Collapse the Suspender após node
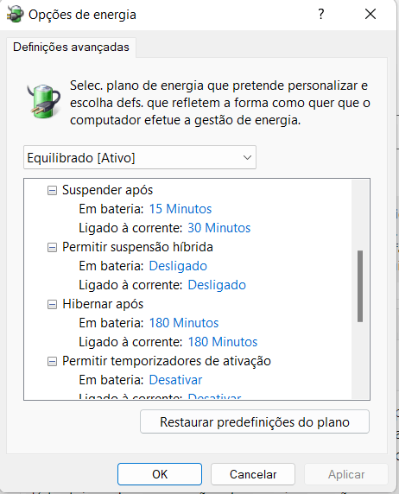The image size is (399, 494). pos(52,190)
